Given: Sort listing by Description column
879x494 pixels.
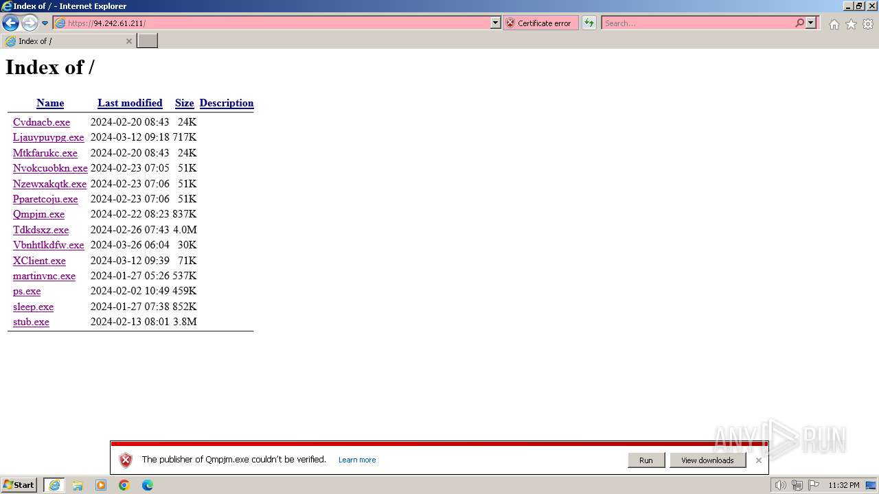Looking at the screenshot, I should 227,103.
